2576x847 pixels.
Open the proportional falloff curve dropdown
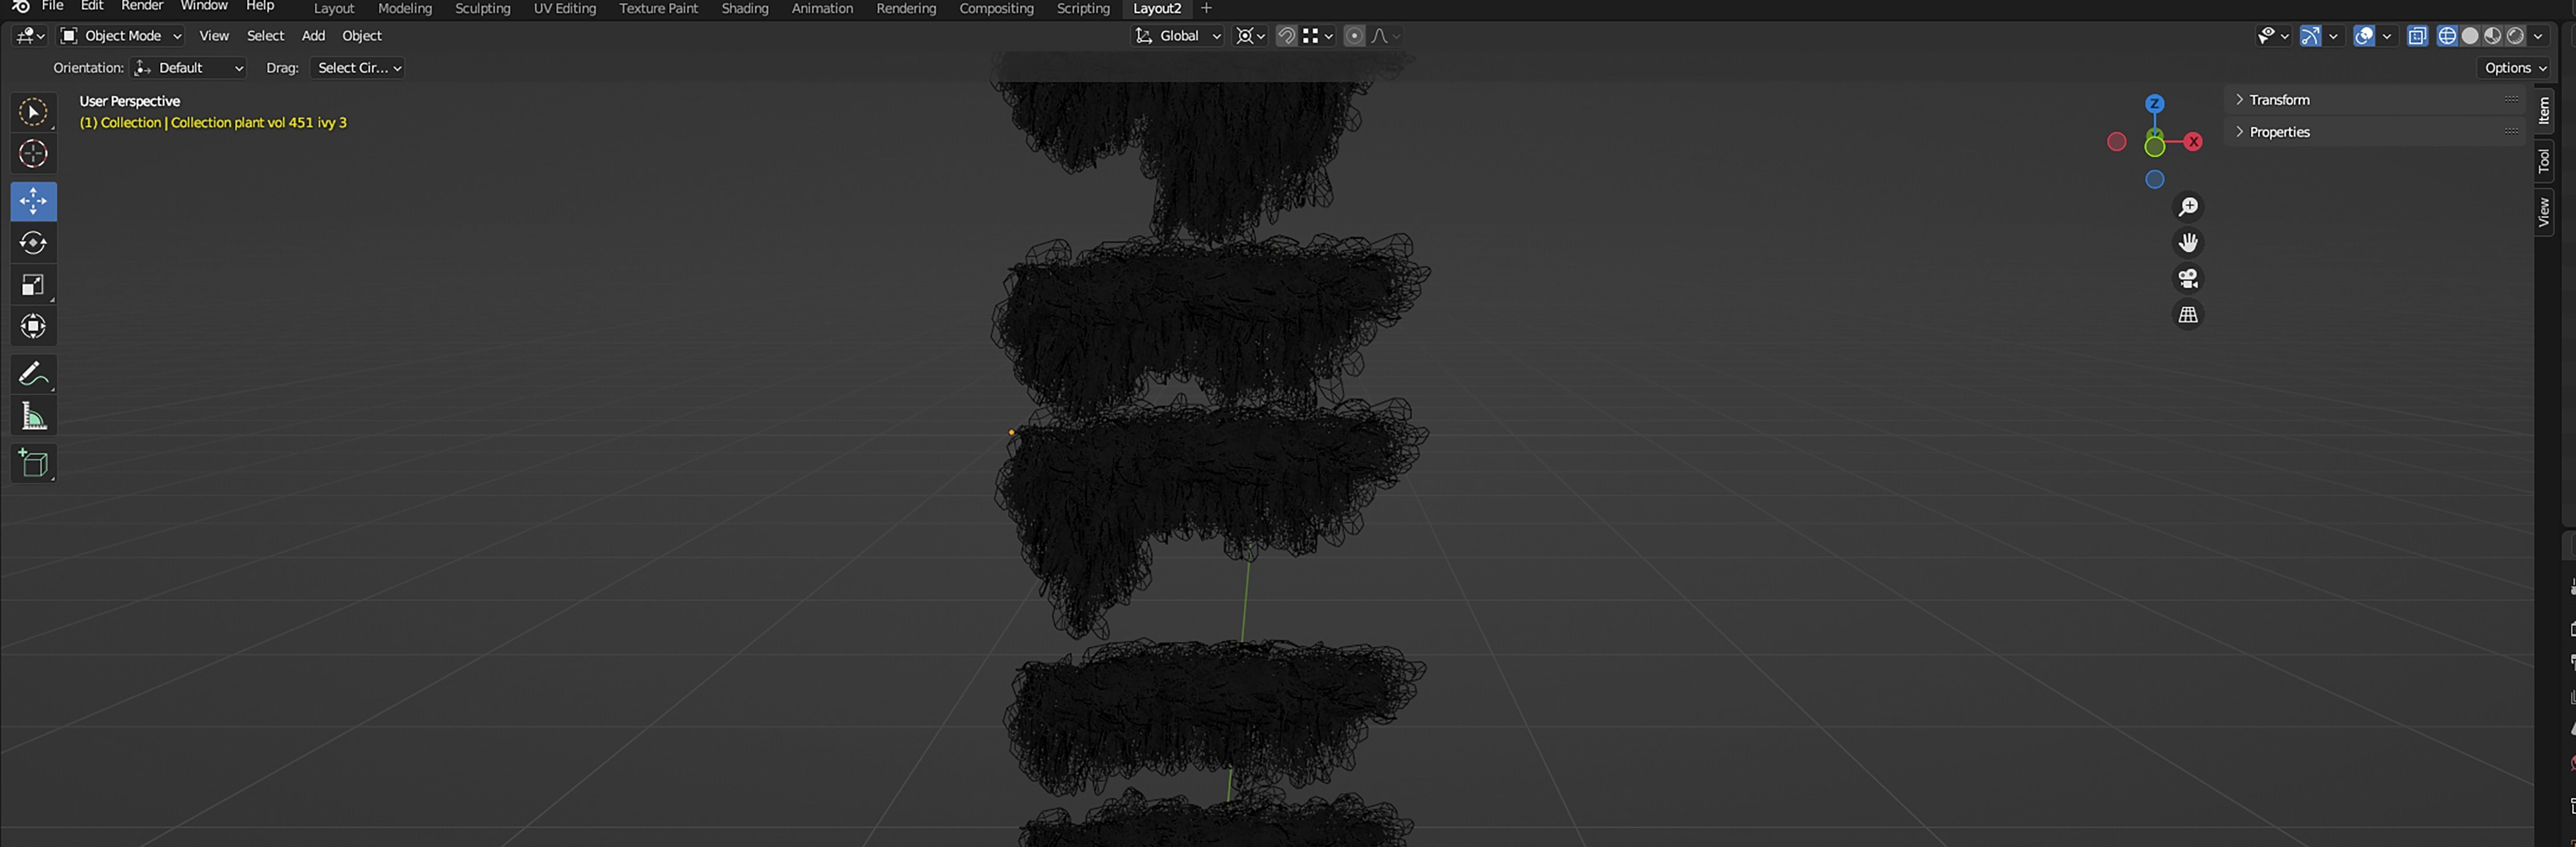click(1385, 36)
